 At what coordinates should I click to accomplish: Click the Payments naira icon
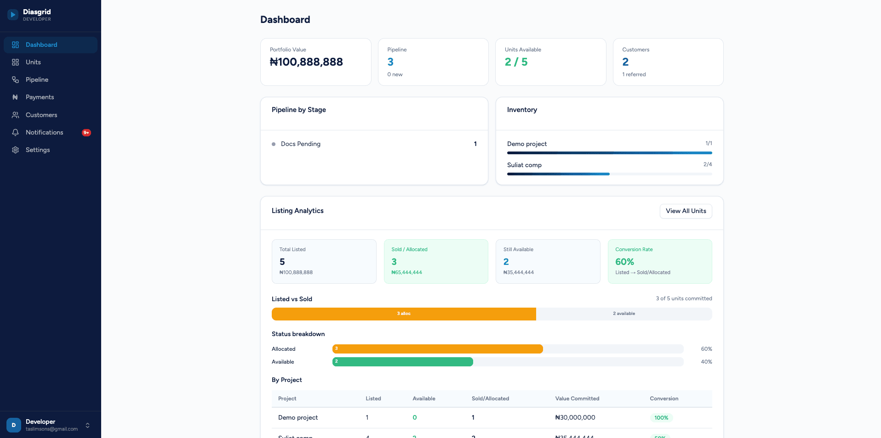15,97
